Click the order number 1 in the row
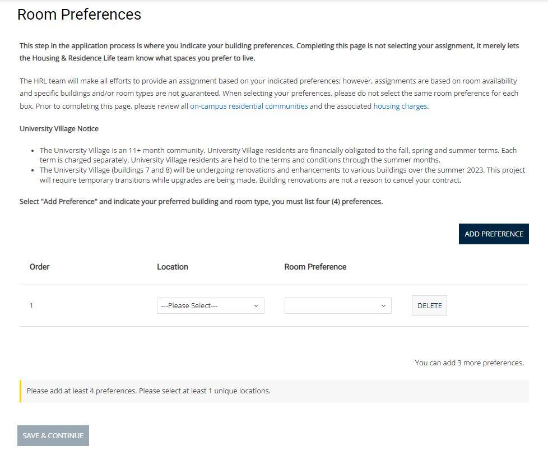This screenshot has height=455, width=548. (31, 305)
